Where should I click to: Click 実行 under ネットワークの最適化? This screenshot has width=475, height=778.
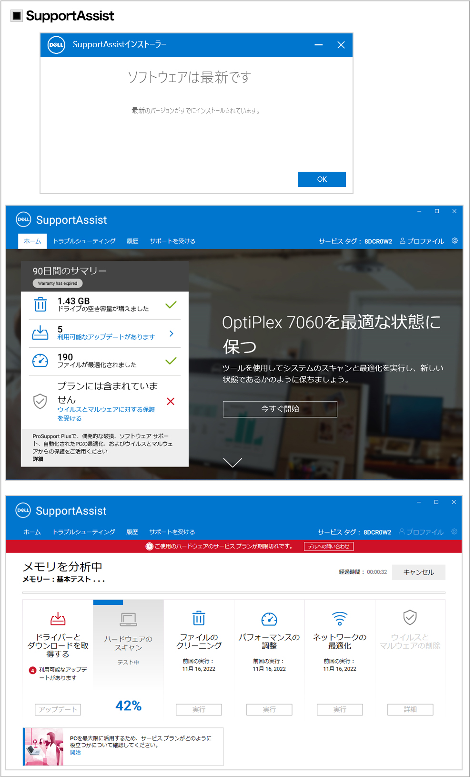[340, 710]
